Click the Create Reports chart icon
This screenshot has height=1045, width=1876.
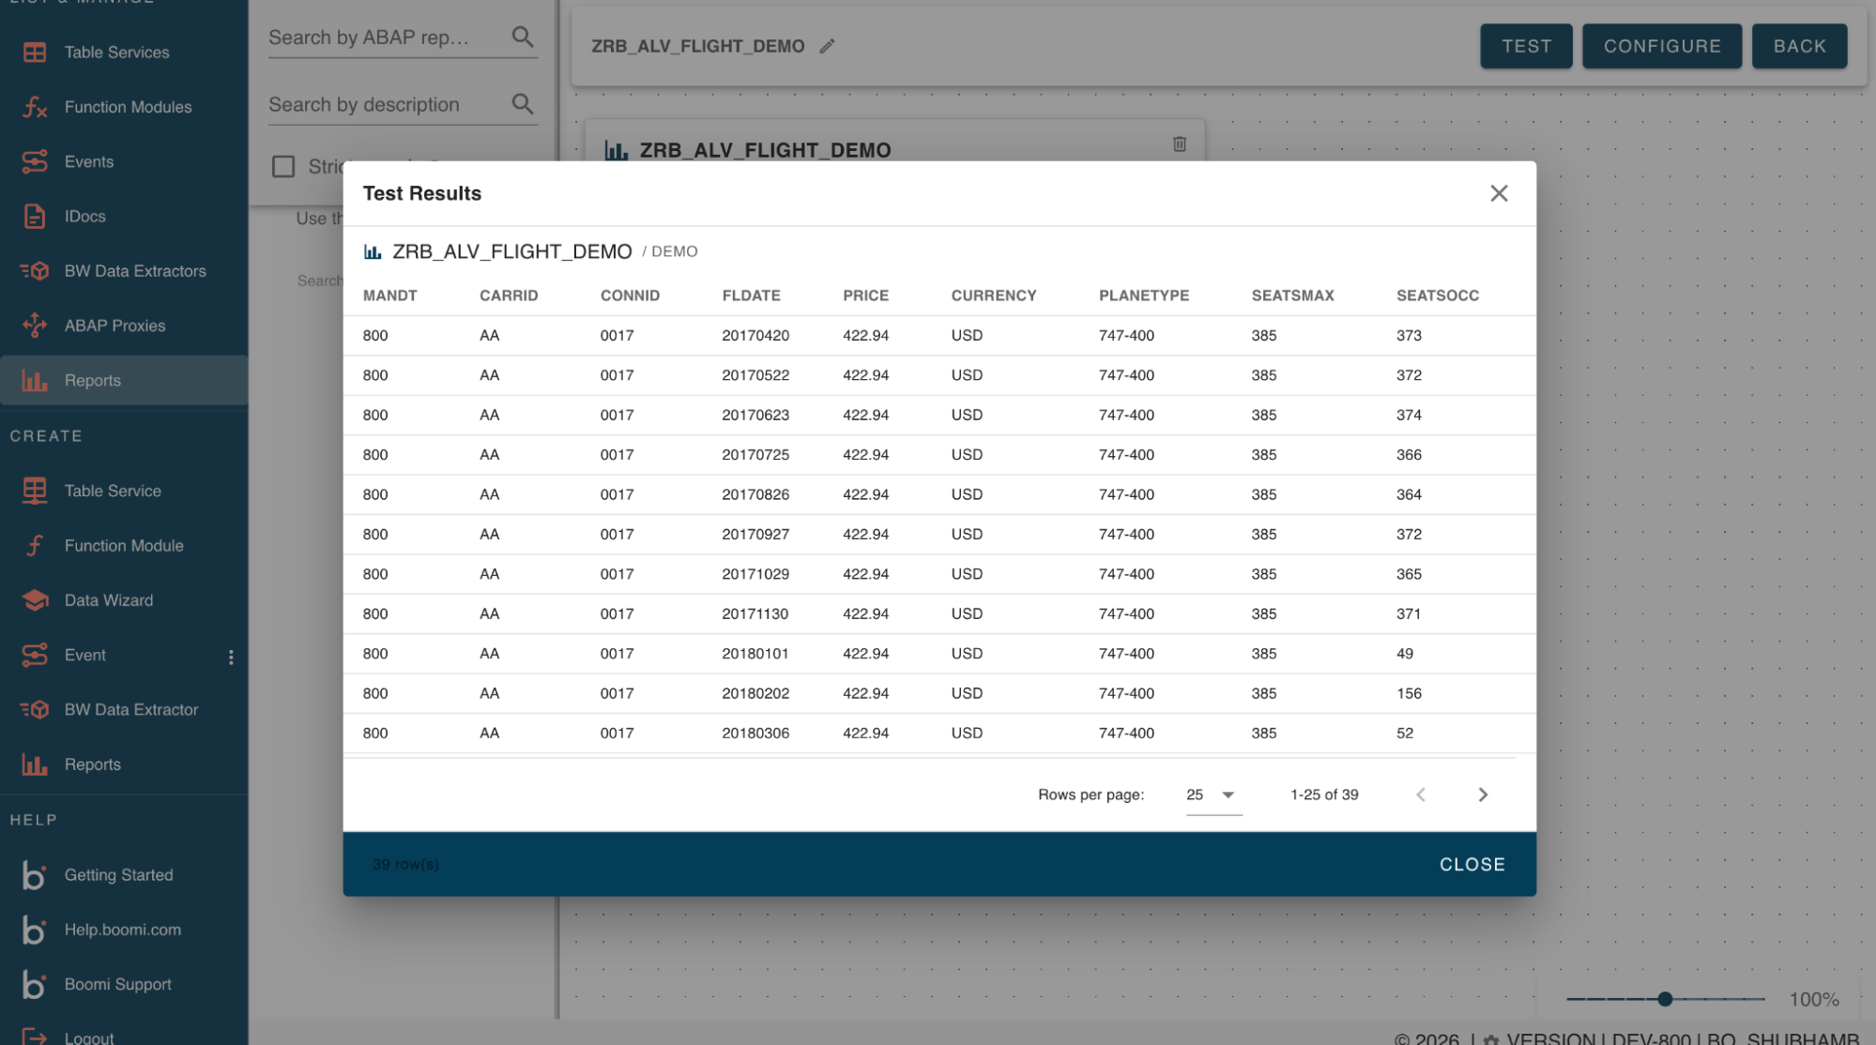[x=35, y=765]
